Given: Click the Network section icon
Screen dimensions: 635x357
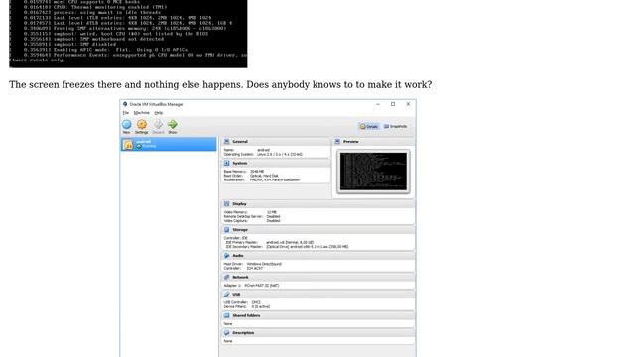Looking at the screenshot, I should pos(227,277).
